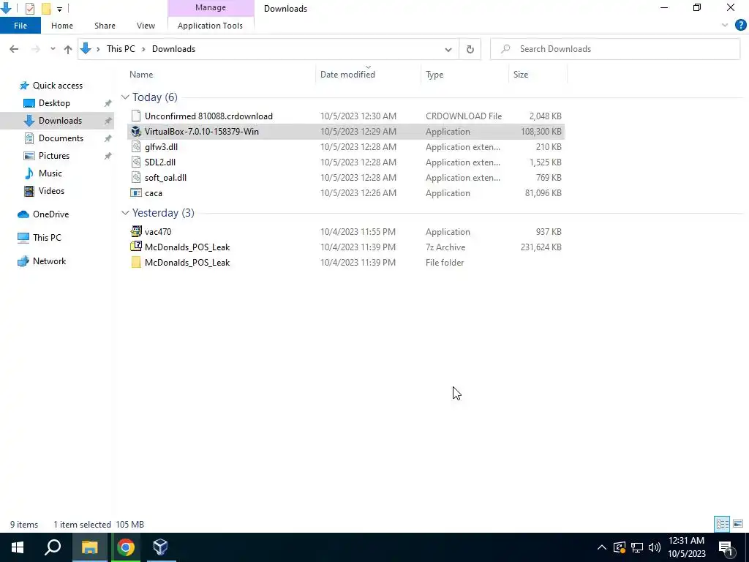Open Help with the question mark icon
The image size is (749, 562).
coord(740,26)
